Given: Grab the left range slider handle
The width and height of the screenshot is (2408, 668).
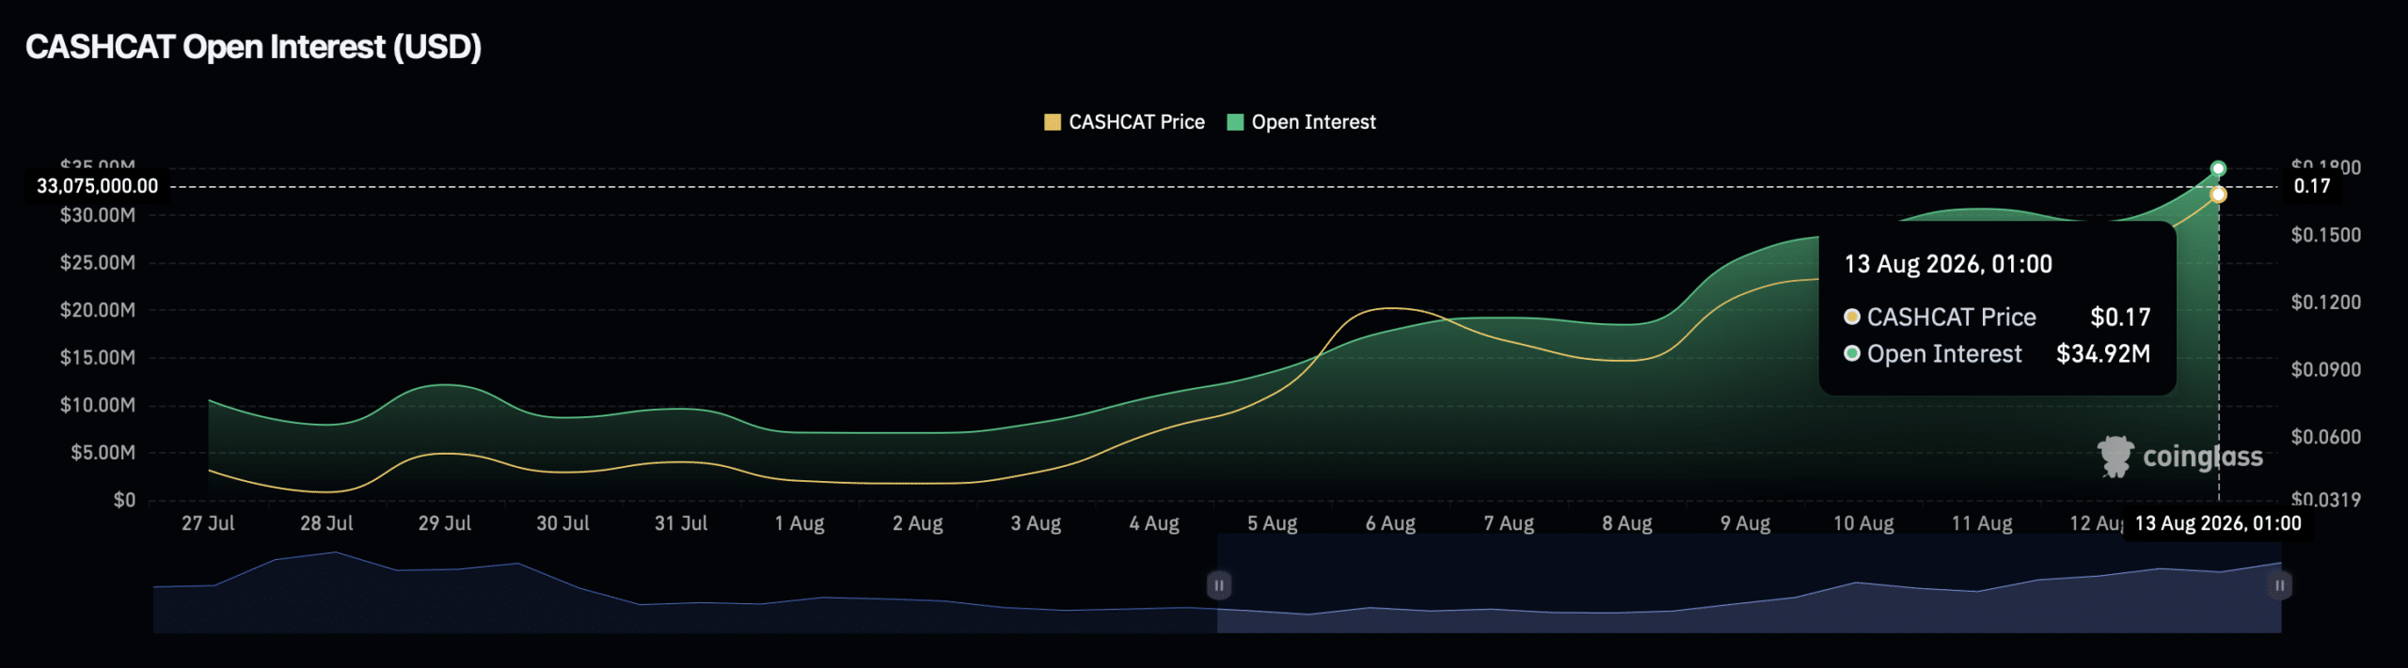Looking at the screenshot, I should [1218, 585].
